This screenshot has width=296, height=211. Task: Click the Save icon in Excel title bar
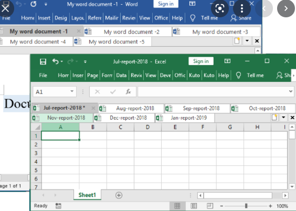[x=43, y=61]
